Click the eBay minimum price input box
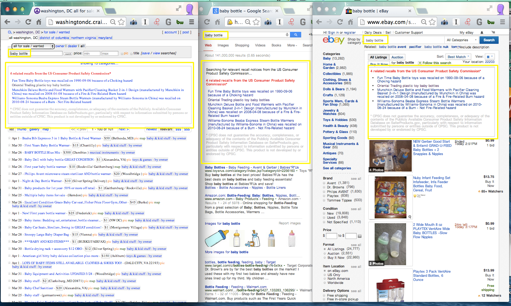 coord(331,236)
